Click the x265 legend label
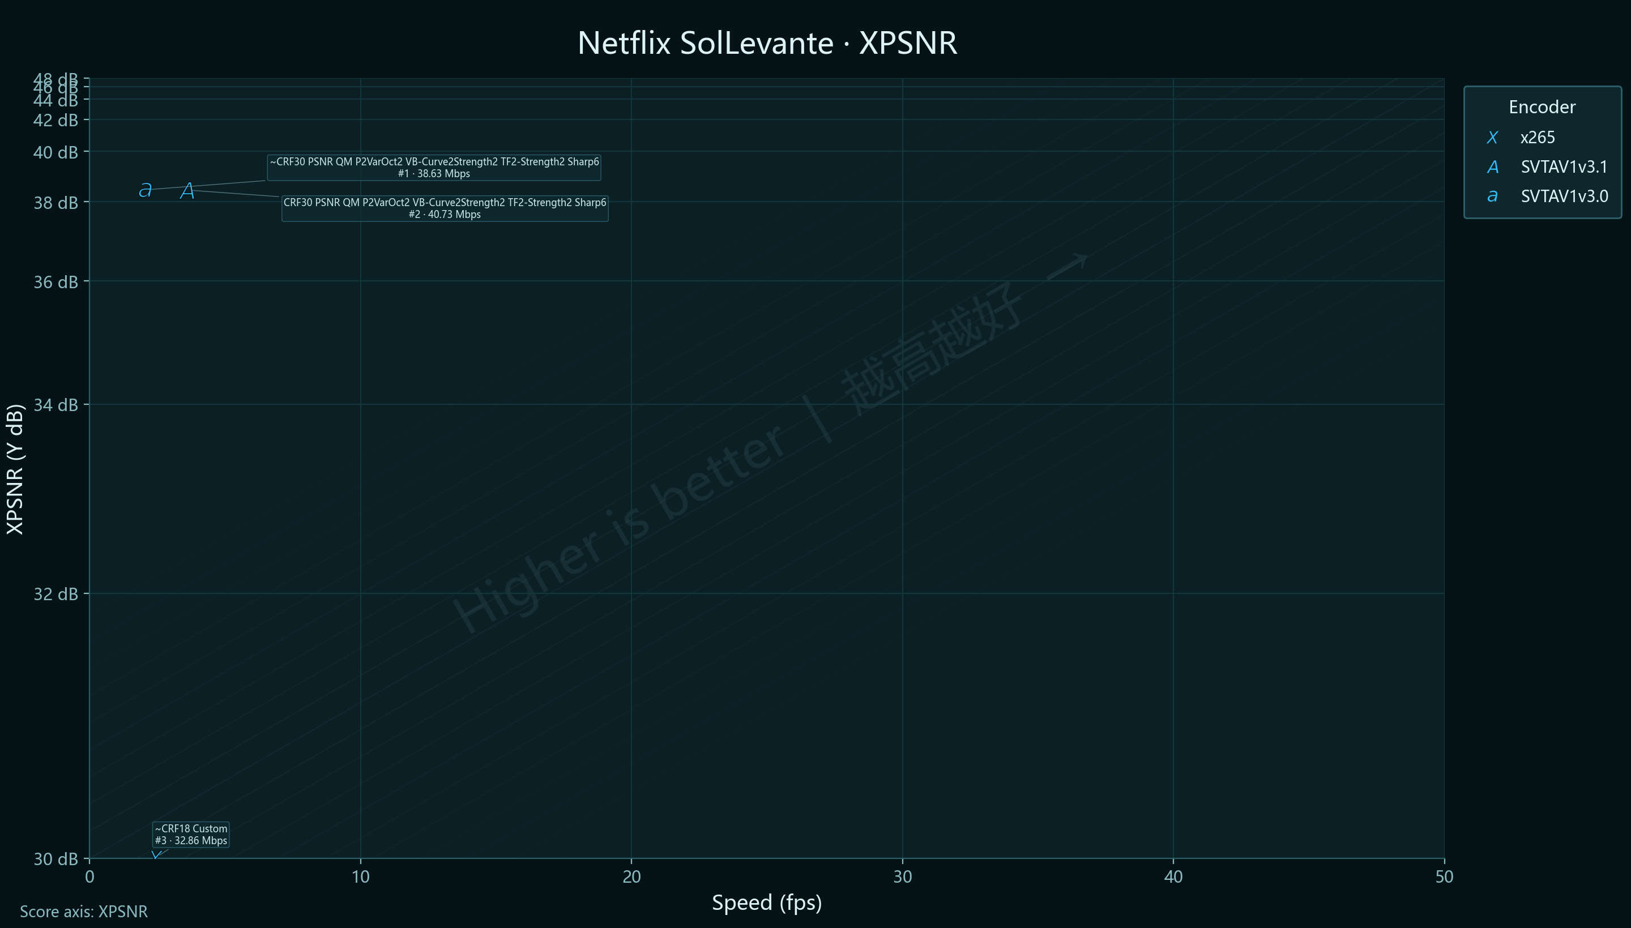Viewport: 1631px width, 928px height. point(1538,138)
